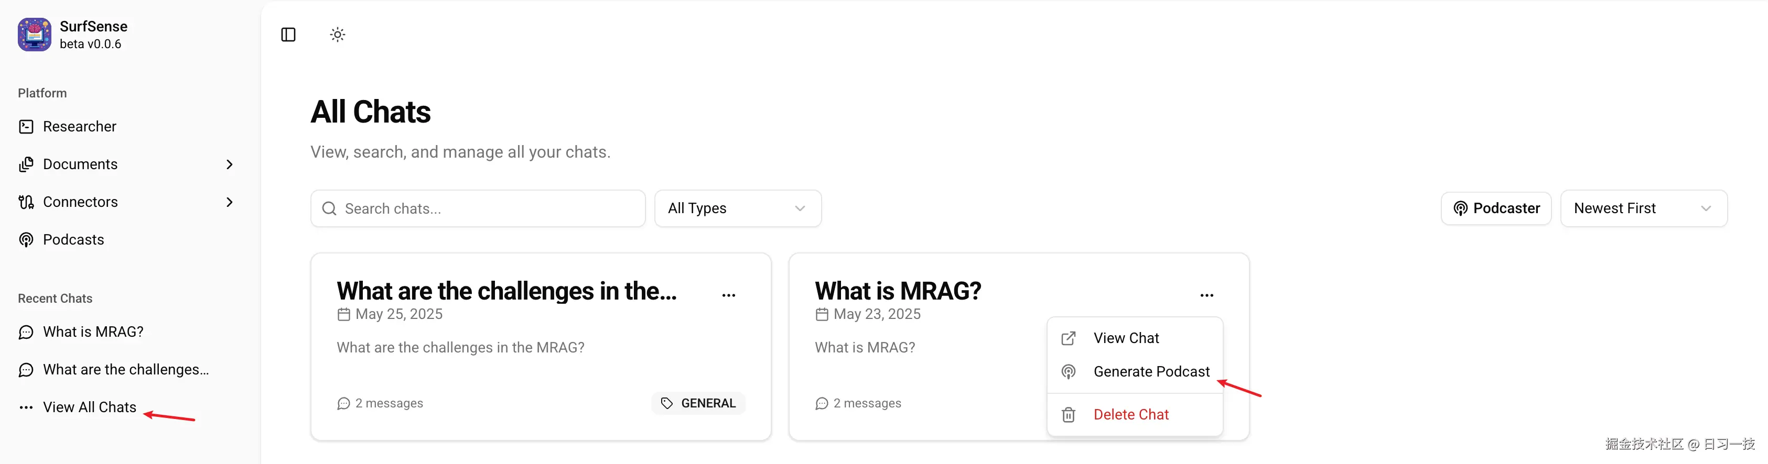This screenshot has height=464, width=1768.
Task: Open the Researcher page
Action: (x=79, y=127)
